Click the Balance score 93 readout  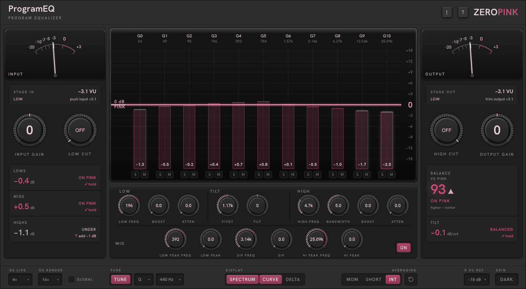(x=439, y=189)
